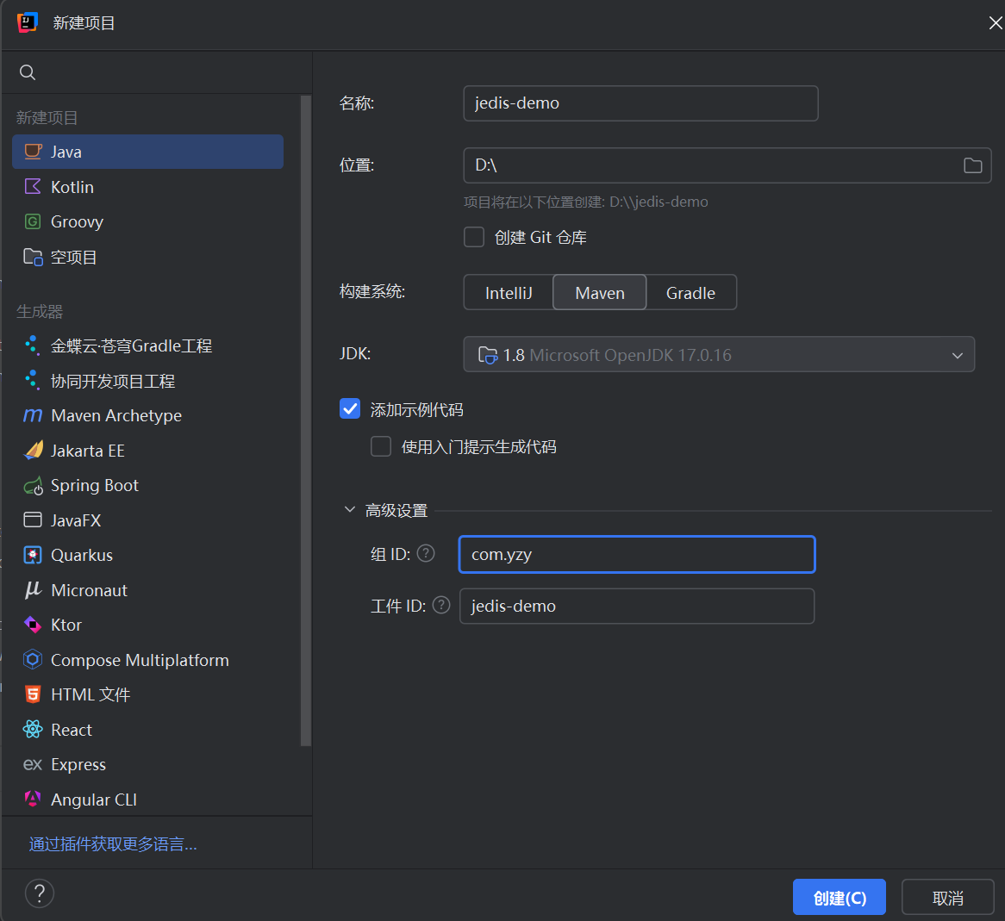Enable 使用入门提示生成代码 checkbox
Viewport: 1005px width, 921px height.
click(x=381, y=446)
